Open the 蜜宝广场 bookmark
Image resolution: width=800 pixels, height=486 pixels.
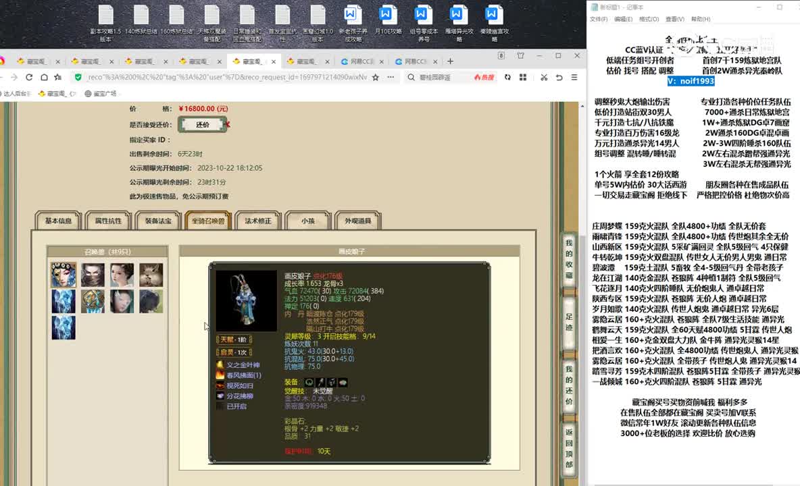[x=101, y=94]
